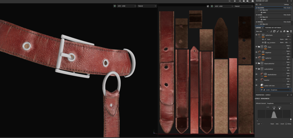Toggle visibility of metals texture set

coord(257,15)
